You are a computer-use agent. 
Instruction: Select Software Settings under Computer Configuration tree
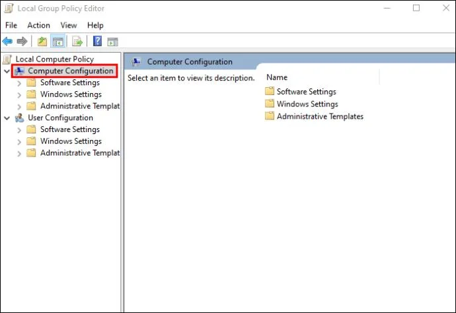tap(70, 83)
